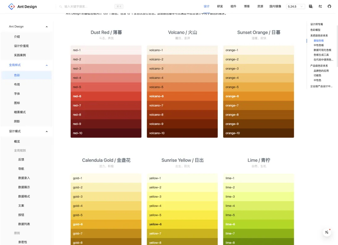Open 实践案例 in the sidebar
Screen dimensions: 338x245
pyautogui.click(x=26, y=55)
